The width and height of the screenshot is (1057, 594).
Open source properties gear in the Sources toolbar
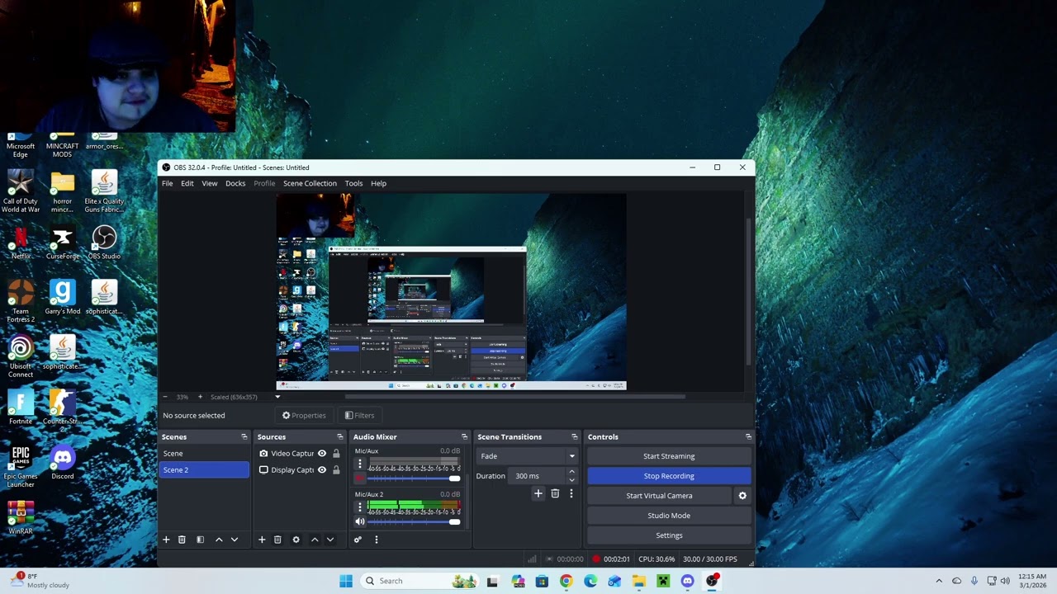tap(296, 540)
